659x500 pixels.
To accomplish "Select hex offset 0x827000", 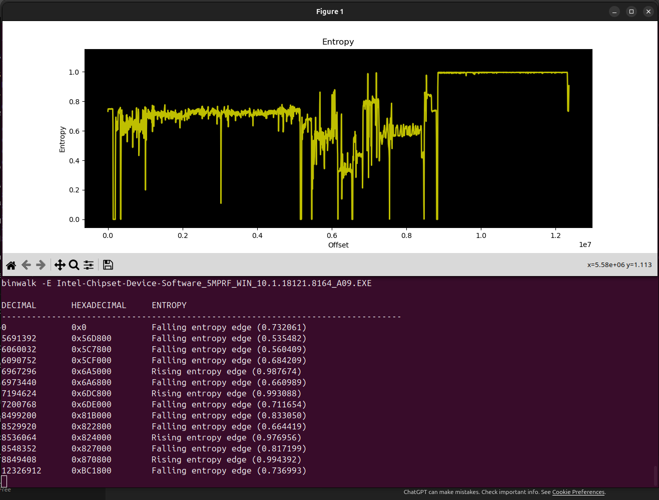I will [92, 448].
